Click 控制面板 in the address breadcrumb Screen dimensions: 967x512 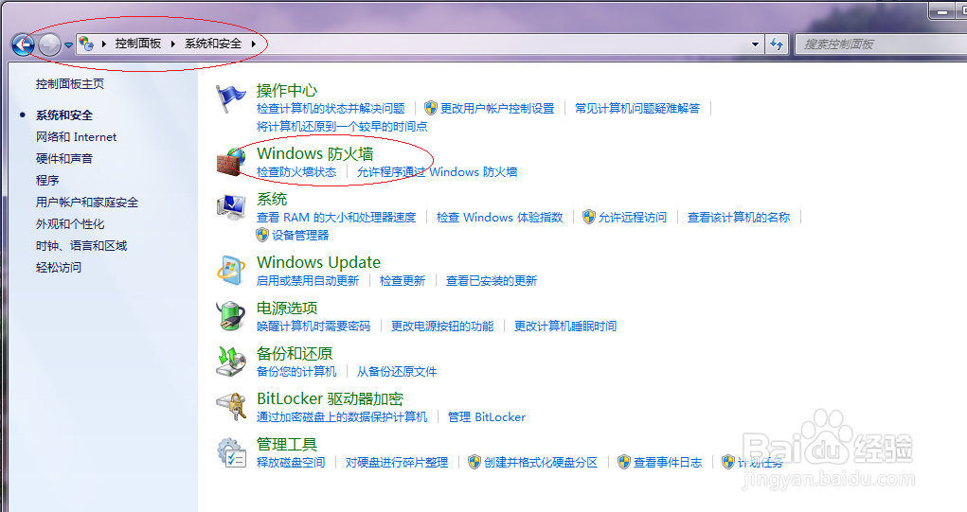(138, 44)
